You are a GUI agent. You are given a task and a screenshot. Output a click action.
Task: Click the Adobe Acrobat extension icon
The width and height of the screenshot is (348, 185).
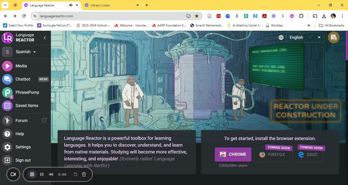[264, 16]
